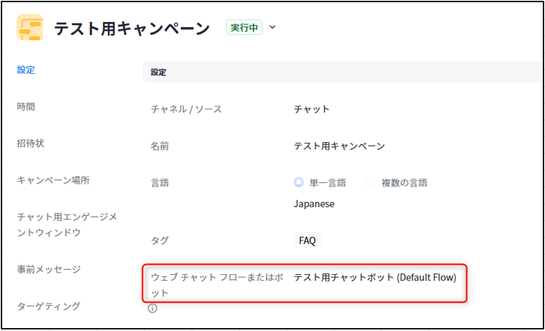Expand the chevron next to 実行中 status
The height and width of the screenshot is (331, 545).
(273, 28)
